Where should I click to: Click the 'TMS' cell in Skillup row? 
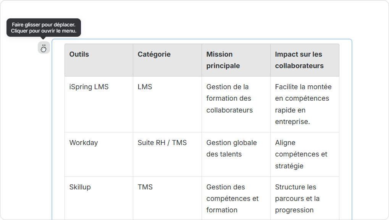(145, 187)
